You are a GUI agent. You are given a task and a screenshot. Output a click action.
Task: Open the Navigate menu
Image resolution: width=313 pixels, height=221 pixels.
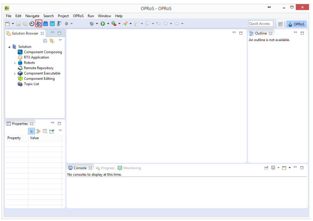[32, 16]
